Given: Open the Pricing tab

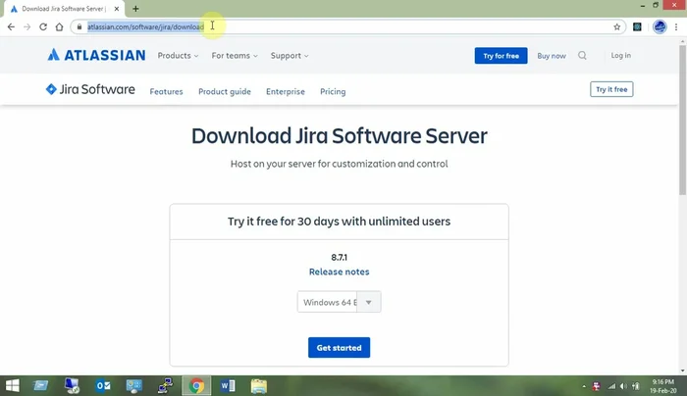Looking at the screenshot, I should point(333,91).
